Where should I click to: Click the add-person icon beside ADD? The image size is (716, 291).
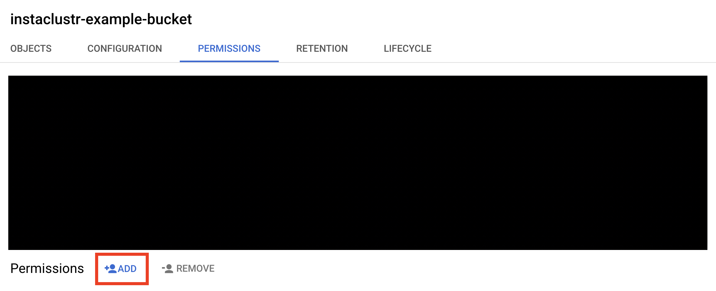point(111,269)
